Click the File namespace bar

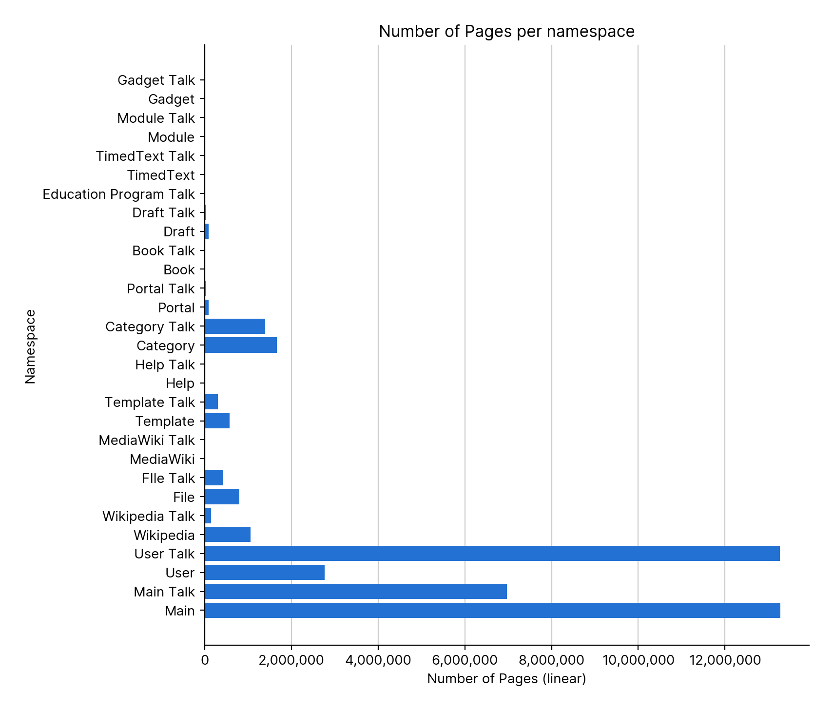click(222, 497)
